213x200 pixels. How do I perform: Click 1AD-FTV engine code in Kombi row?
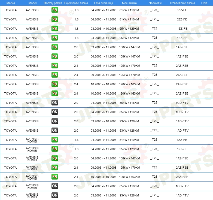pos(182,195)
